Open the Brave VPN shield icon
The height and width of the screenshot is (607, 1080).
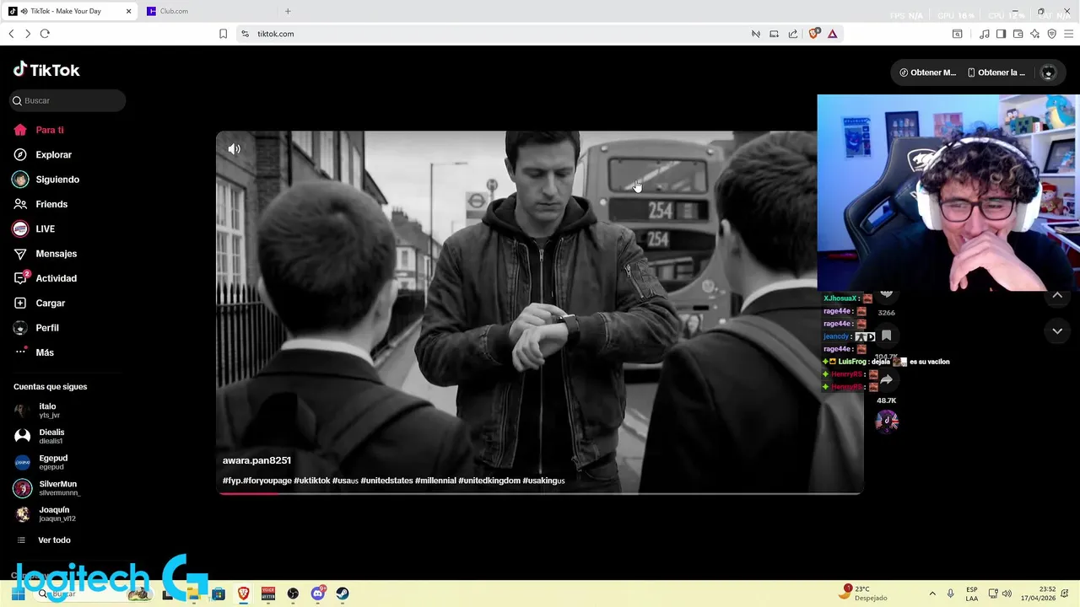click(x=1051, y=34)
